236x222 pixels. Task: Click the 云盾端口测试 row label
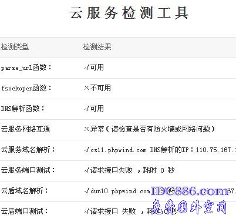click(x=25, y=211)
